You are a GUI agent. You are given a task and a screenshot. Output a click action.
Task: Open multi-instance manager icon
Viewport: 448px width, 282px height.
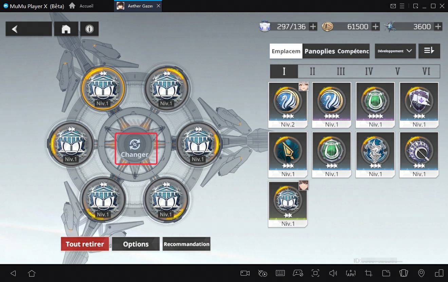point(439,273)
